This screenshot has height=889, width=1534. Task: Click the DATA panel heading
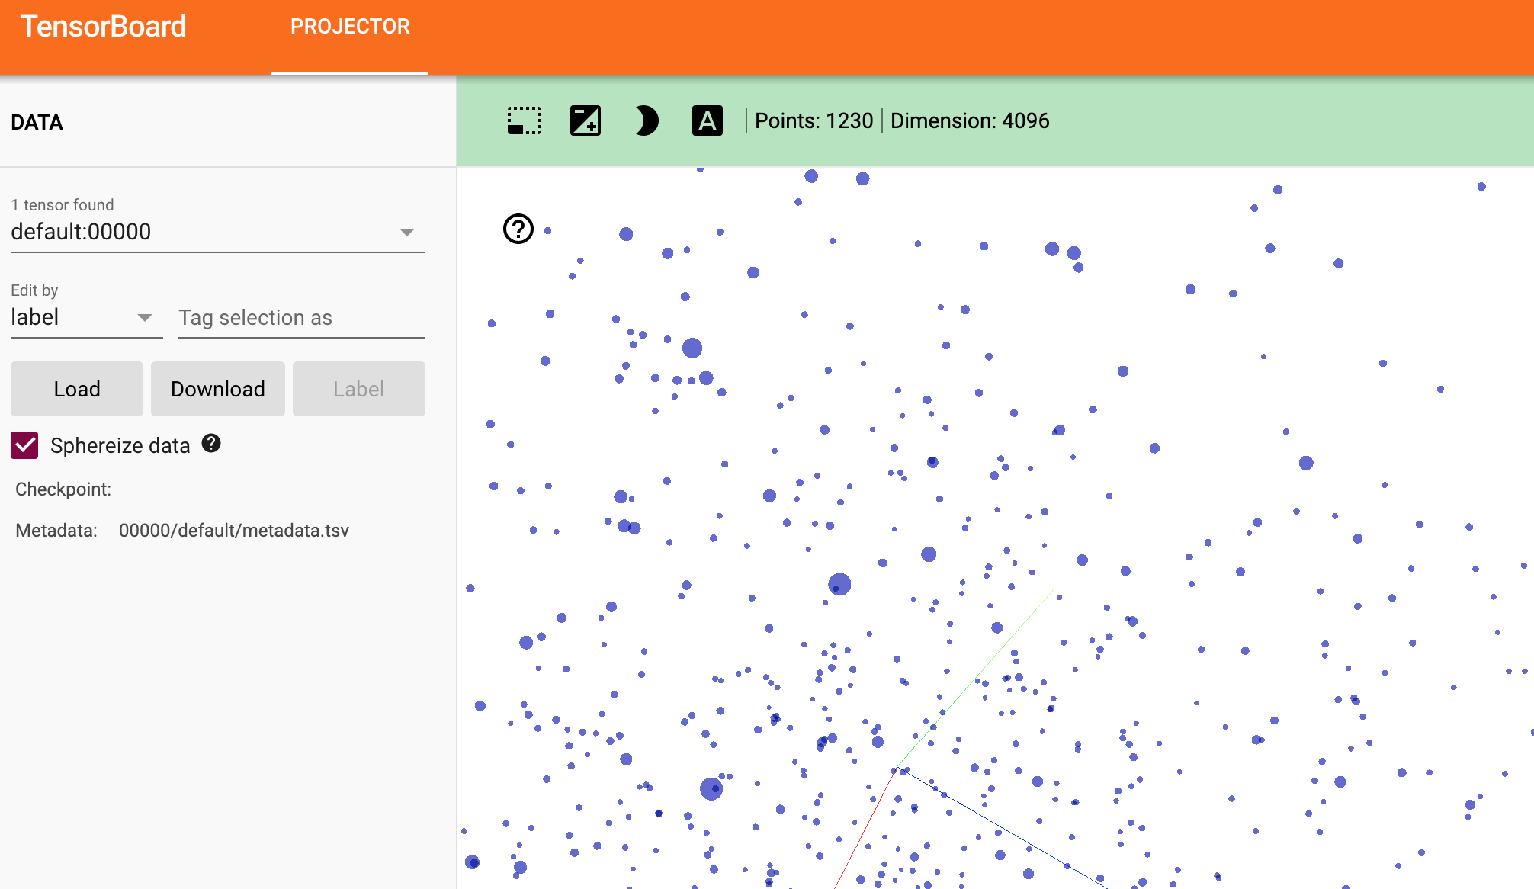(37, 122)
